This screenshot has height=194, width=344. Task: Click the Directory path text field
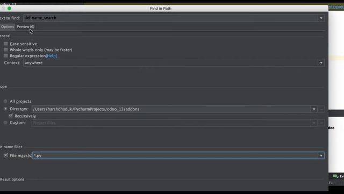point(171,109)
